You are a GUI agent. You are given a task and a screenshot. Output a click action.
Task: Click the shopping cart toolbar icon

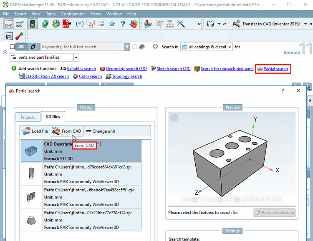[x=20, y=24]
